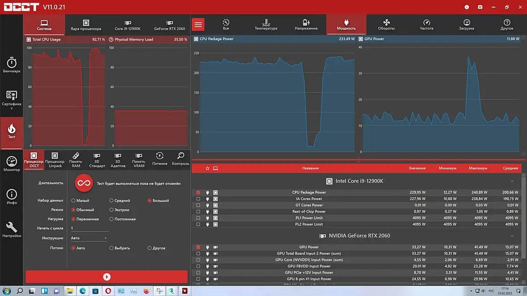Click the Начать с цикла input field
This screenshot has width=527, height=296.
pyautogui.click(x=89, y=228)
